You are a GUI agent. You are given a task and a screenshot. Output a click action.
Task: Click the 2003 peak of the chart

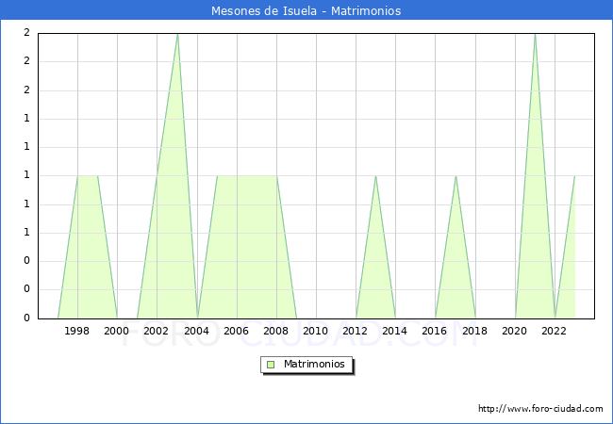[x=177, y=34]
